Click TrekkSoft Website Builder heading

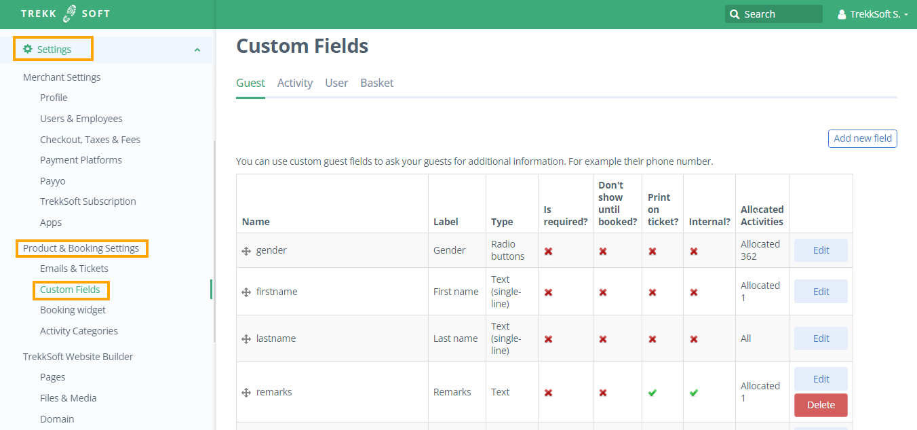(78, 357)
